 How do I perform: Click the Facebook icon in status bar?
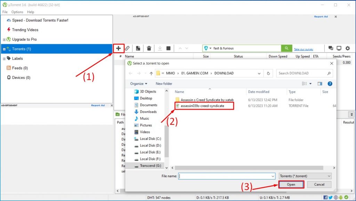point(325,198)
